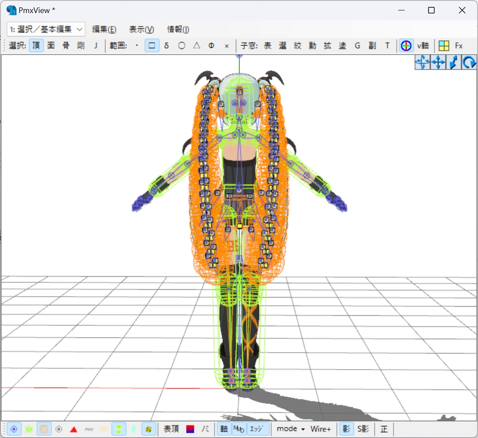This screenshot has width=478, height=438.
Task: Click the v軸 button
Action: (x=423, y=46)
